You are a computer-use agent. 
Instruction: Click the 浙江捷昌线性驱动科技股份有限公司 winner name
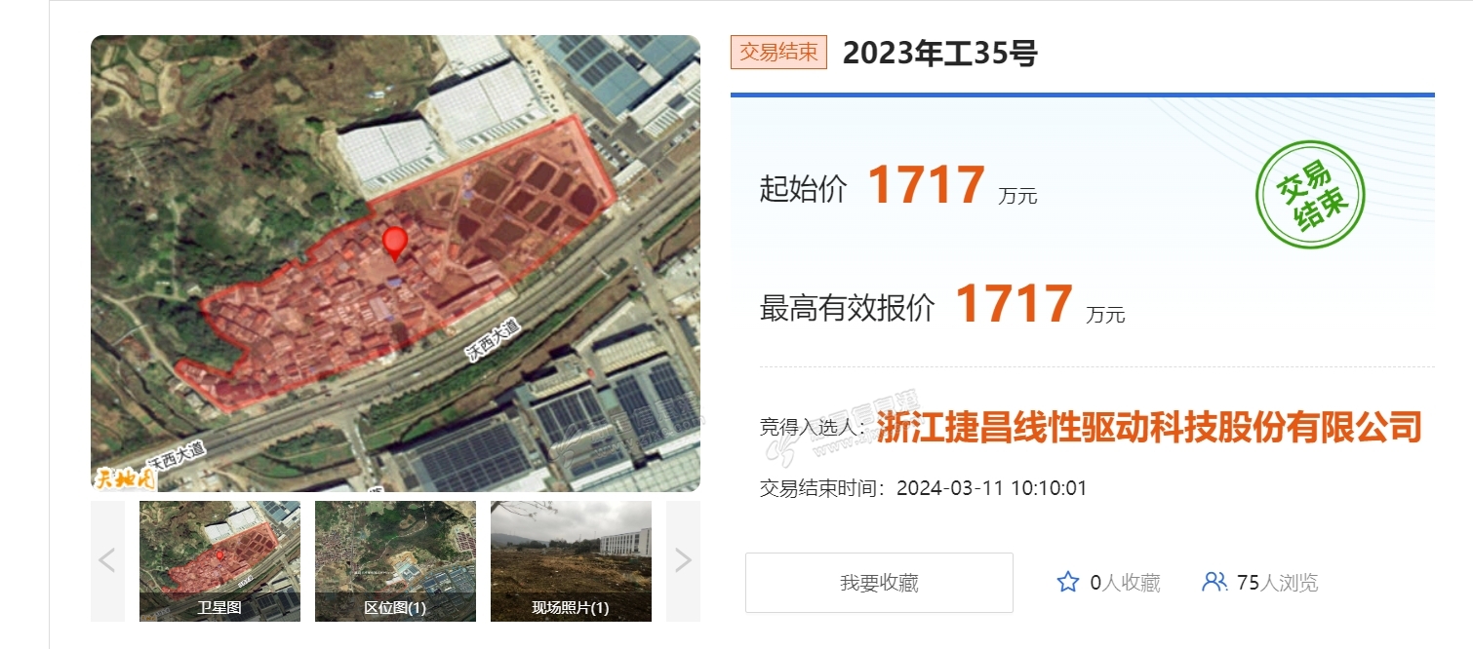coord(1148,427)
